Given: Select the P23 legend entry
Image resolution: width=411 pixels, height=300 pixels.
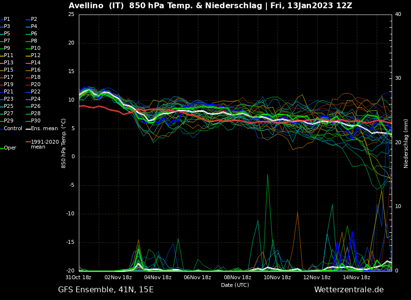Looking at the screenshot, I should pyautogui.click(x=9, y=99).
